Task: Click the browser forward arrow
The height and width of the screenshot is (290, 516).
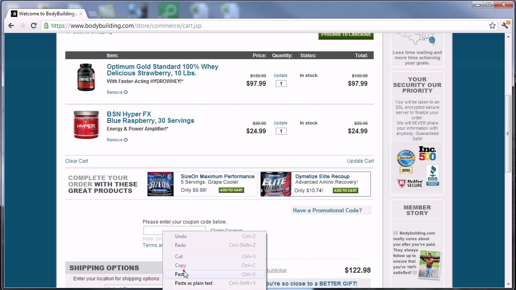Action: [22, 25]
